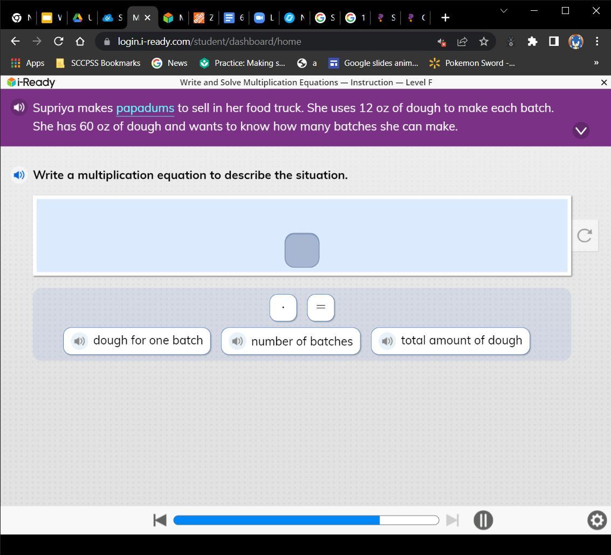611x555 pixels.
Task: Open the settings gear in lesson bar
Action: click(x=596, y=520)
